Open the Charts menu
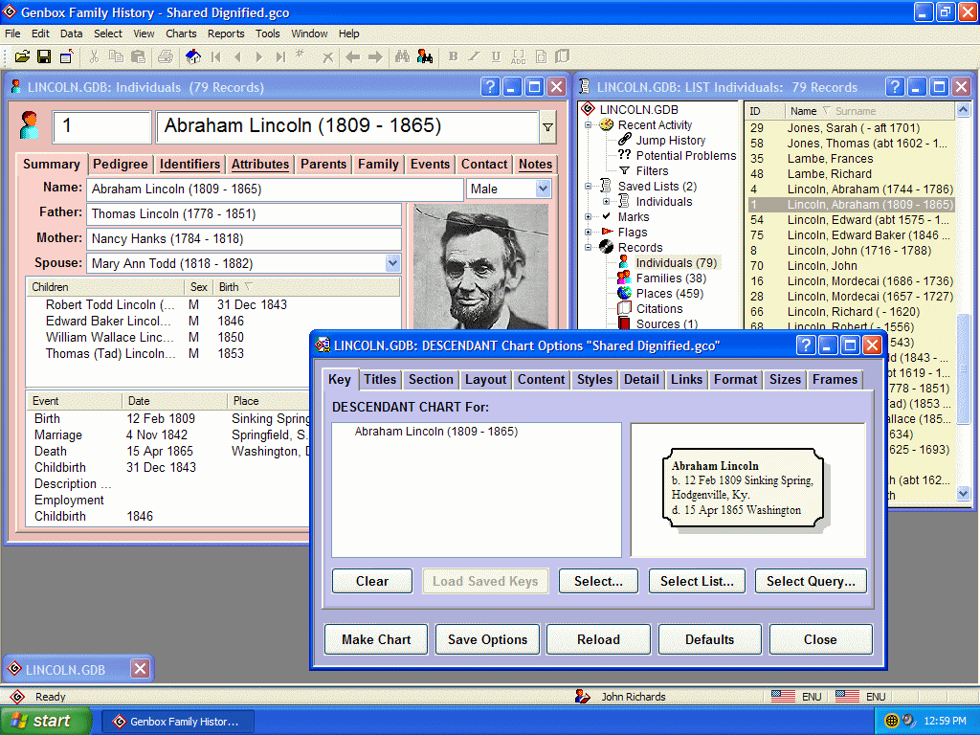 pyautogui.click(x=181, y=33)
